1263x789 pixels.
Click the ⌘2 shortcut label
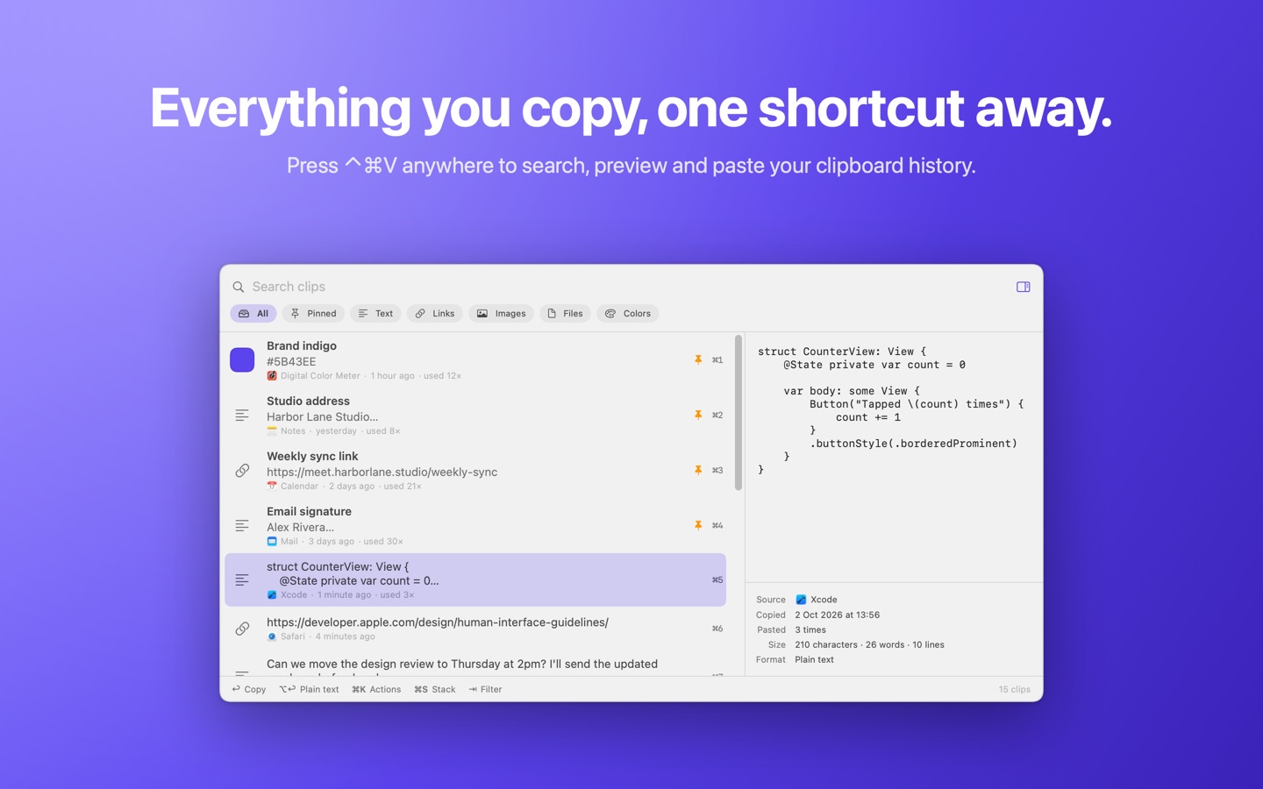tap(717, 415)
